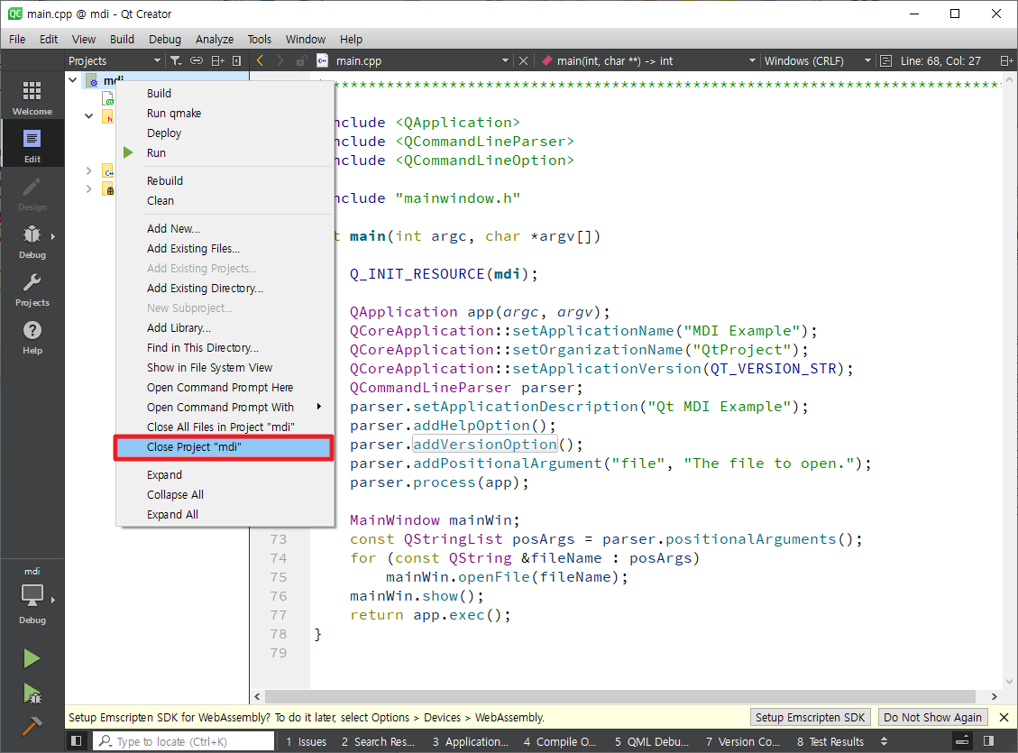Toggle the left sidebar visibility
1018x753 pixels.
(76, 740)
